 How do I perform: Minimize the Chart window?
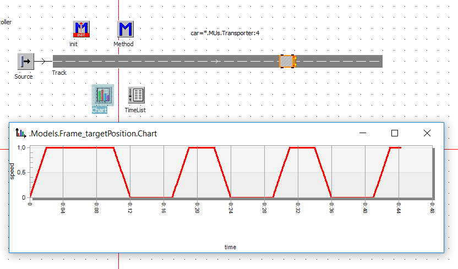coord(362,133)
